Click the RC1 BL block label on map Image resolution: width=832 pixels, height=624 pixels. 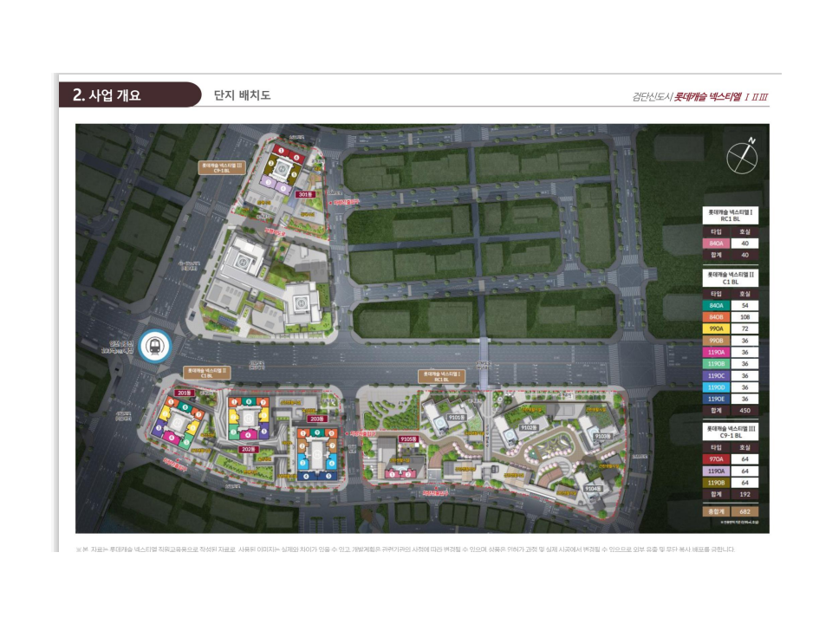click(441, 376)
